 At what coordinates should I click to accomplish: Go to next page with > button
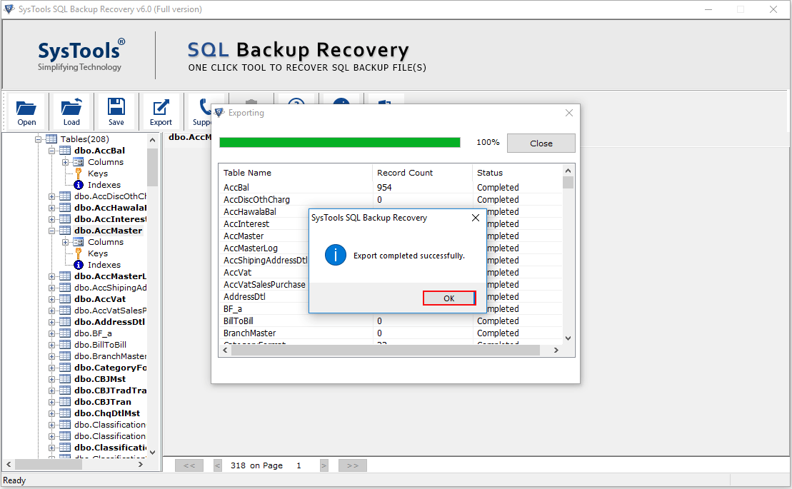click(324, 465)
